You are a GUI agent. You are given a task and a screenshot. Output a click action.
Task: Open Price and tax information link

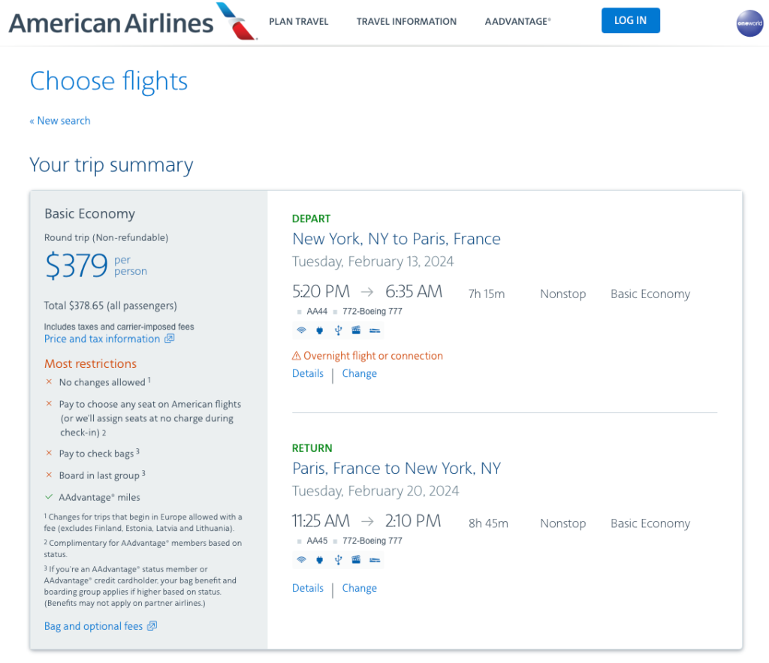coord(102,339)
